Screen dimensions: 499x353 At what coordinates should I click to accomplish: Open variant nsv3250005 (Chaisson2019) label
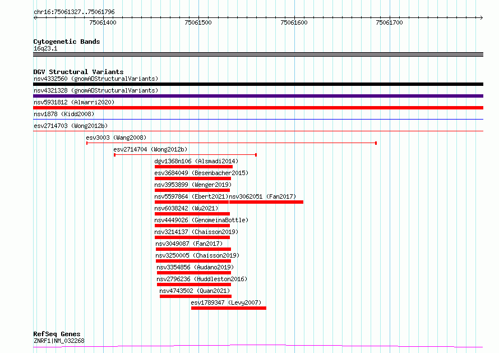197,255
